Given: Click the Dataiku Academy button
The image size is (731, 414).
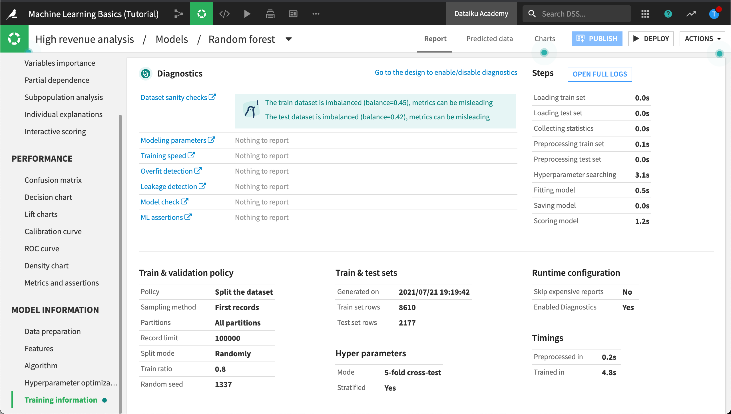Looking at the screenshot, I should (x=481, y=14).
